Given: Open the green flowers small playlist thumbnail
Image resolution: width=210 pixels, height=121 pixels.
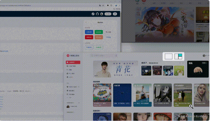Looking at the screenshot, I should [179, 71].
